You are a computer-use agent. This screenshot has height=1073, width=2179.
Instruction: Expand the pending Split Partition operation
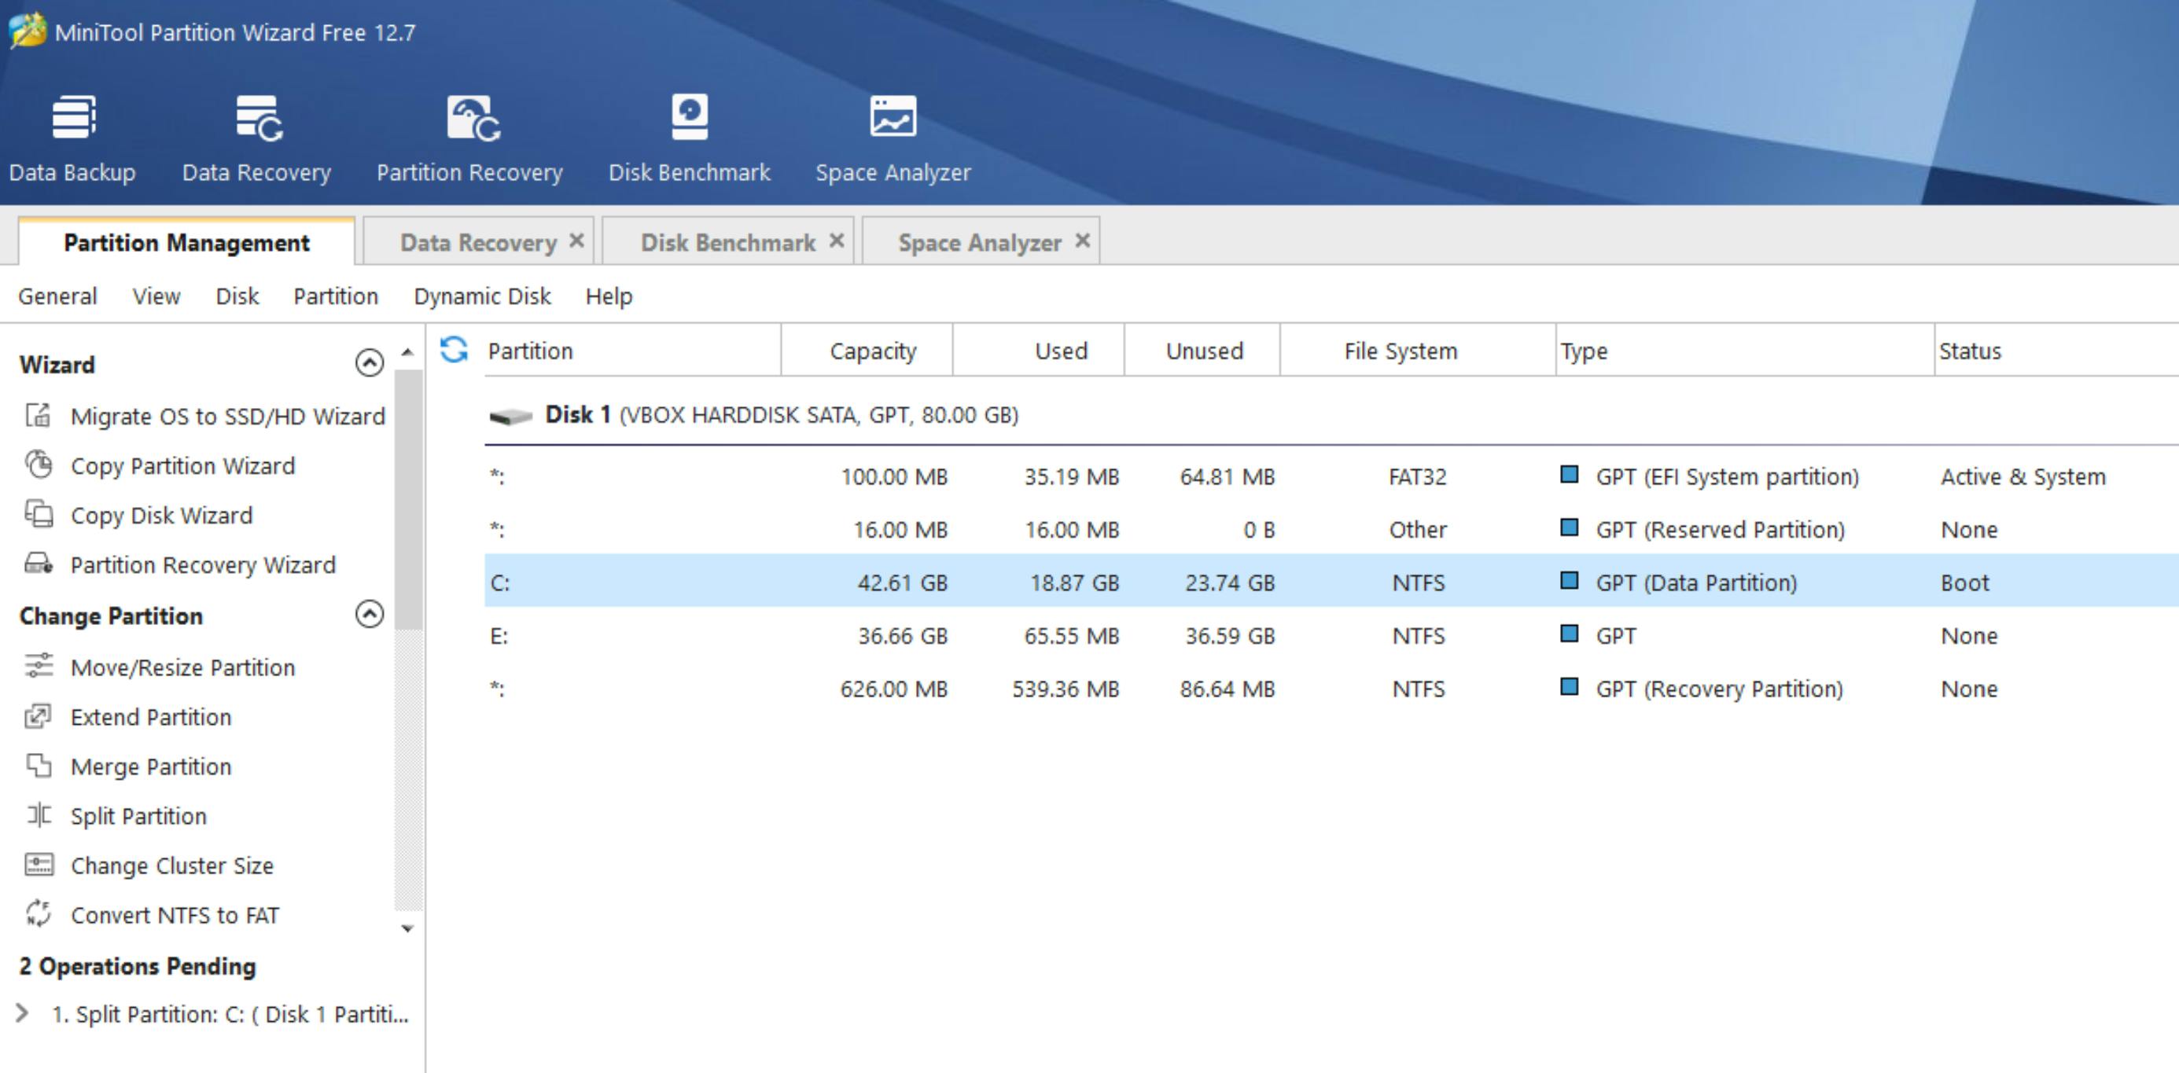[x=23, y=1013]
